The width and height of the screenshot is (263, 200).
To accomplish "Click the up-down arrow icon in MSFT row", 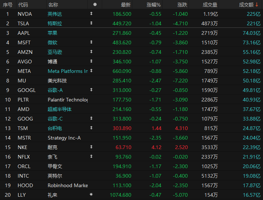I will click(x=91, y=42).
